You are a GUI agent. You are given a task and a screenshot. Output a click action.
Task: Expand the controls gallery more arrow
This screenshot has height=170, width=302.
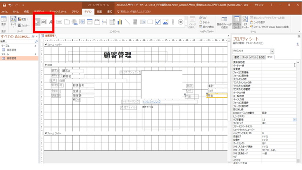coord(186,26)
